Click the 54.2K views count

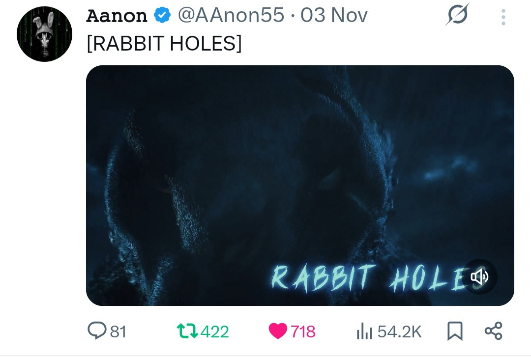point(400,331)
